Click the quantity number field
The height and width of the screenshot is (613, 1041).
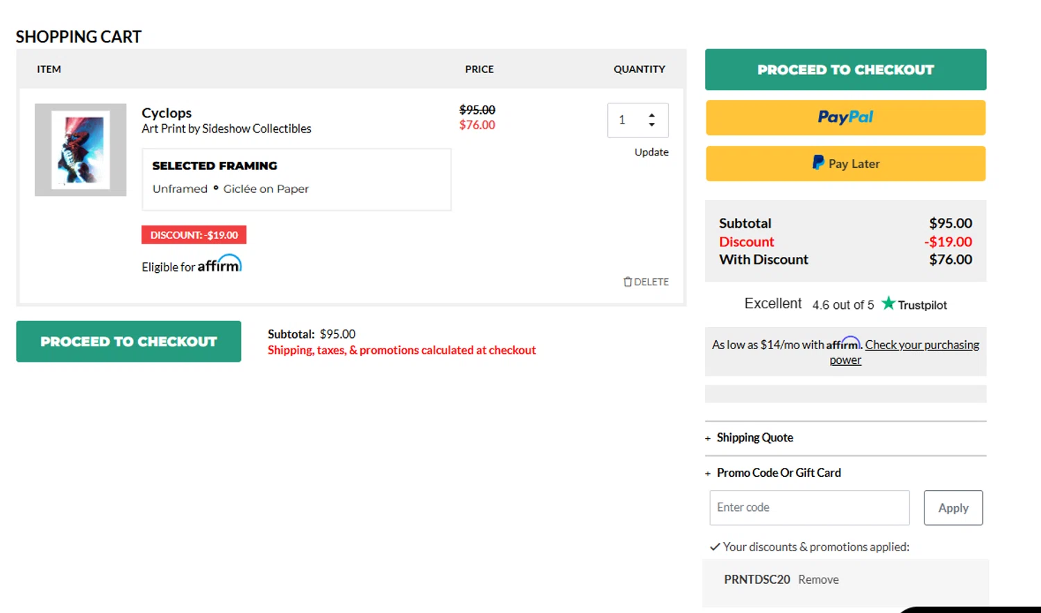click(x=624, y=120)
